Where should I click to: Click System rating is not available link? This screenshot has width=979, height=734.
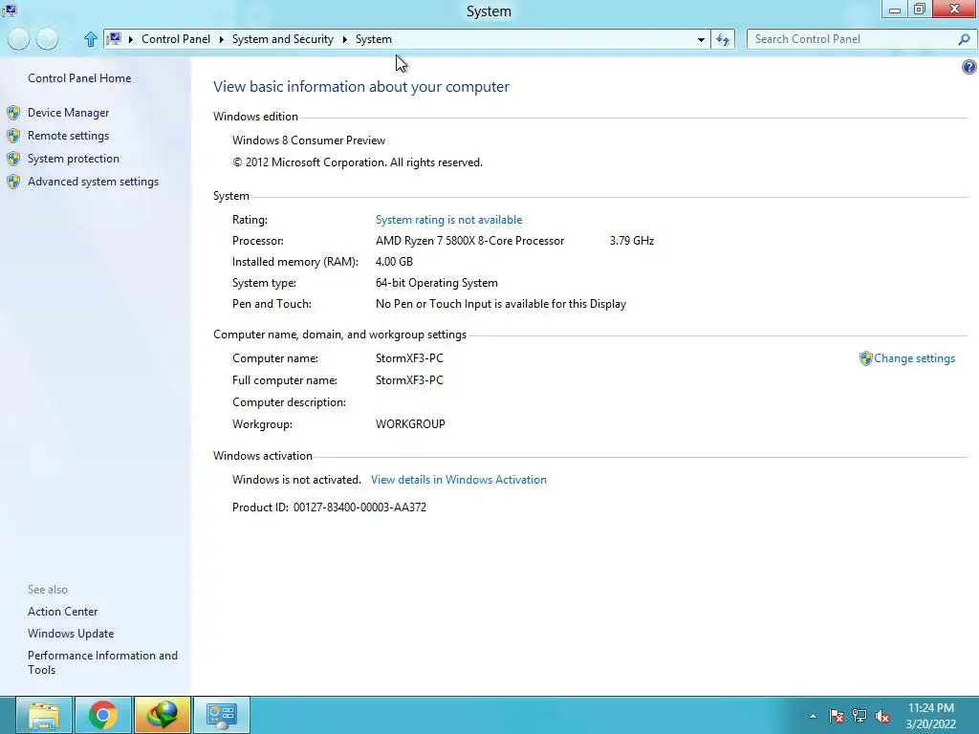click(x=448, y=220)
